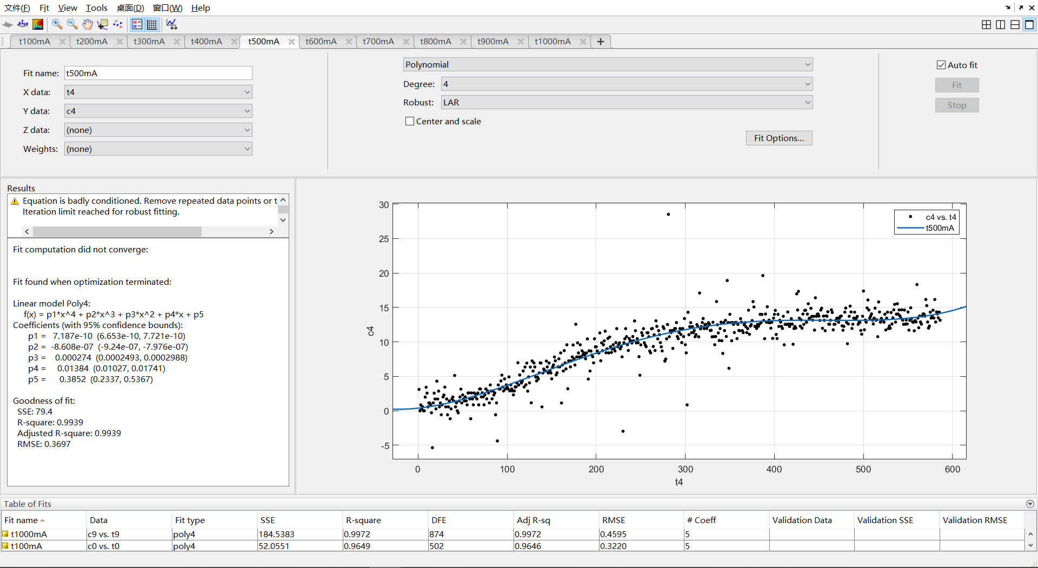Open the Z data dropdown
Screen dimensions: 1038x568
(158, 130)
